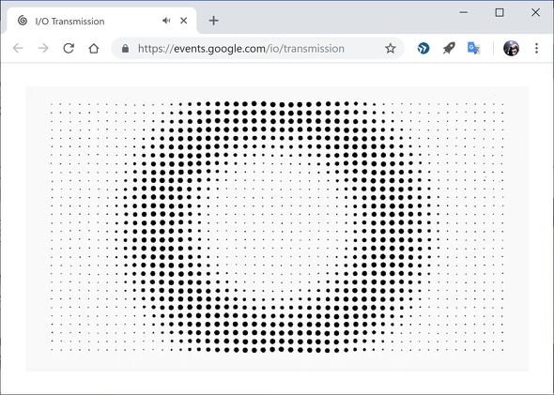Close the I/O Transmission tab
The width and height of the screenshot is (554, 395).
[x=183, y=21]
